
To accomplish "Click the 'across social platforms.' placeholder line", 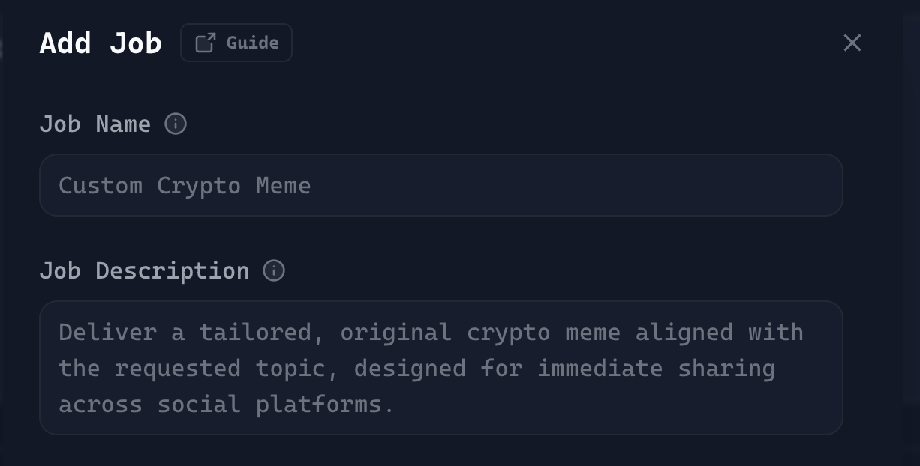I will click(x=227, y=405).
